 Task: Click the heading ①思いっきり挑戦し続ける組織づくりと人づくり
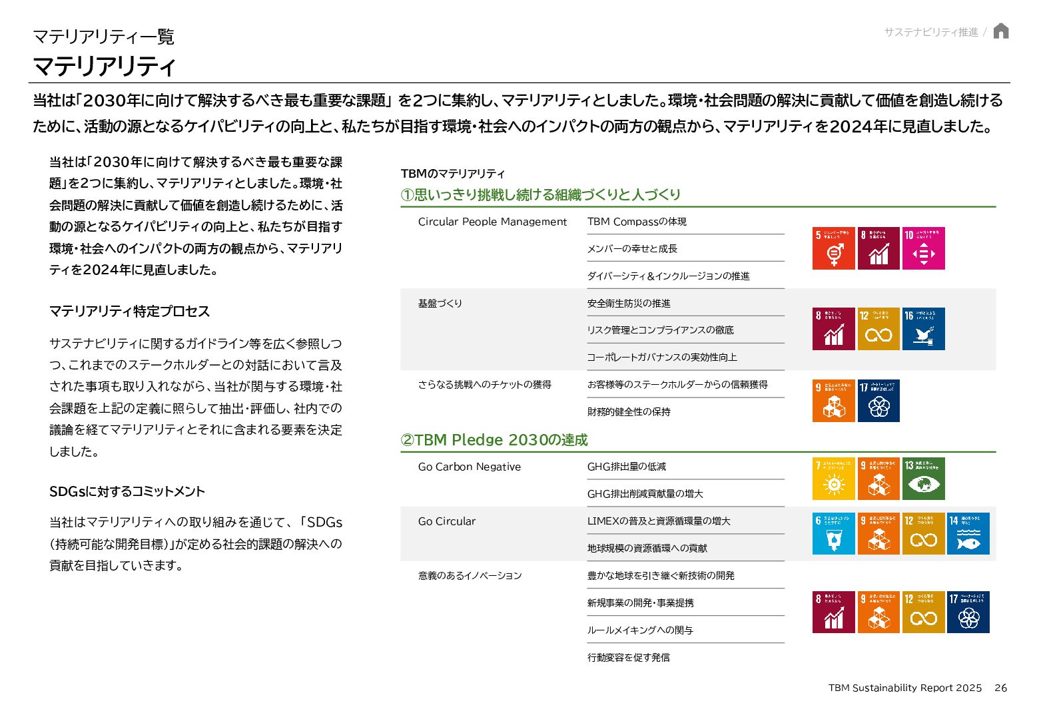541,194
